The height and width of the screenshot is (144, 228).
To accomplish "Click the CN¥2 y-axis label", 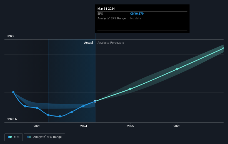I will (x=11, y=36).
